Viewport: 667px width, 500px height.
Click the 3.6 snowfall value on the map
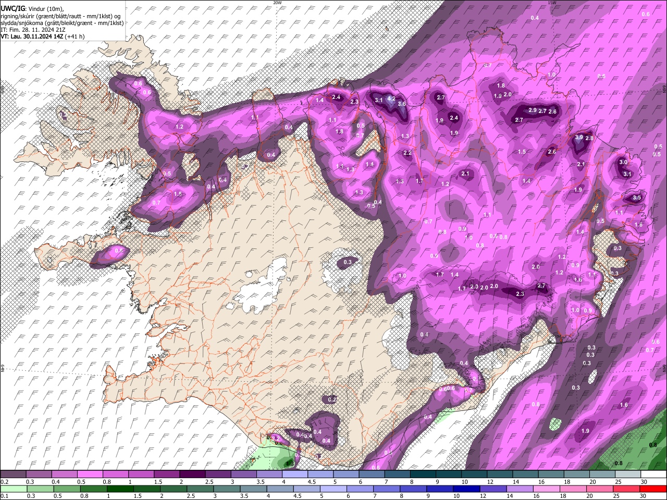(401, 104)
